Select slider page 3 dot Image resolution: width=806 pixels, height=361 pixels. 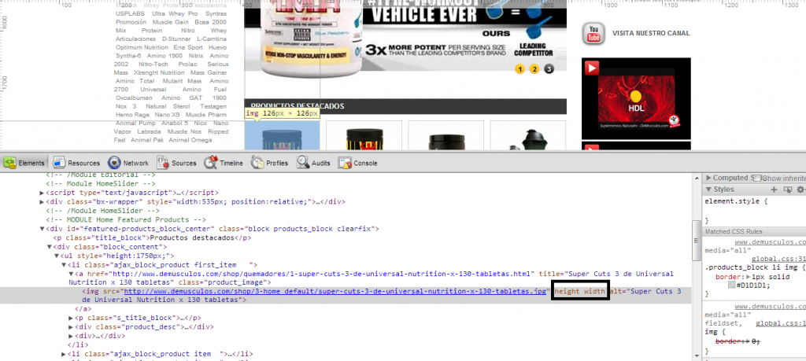pyautogui.click(x=549, y=69)
